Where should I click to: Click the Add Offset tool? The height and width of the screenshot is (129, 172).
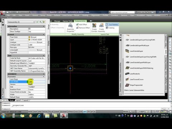[82, 24]
